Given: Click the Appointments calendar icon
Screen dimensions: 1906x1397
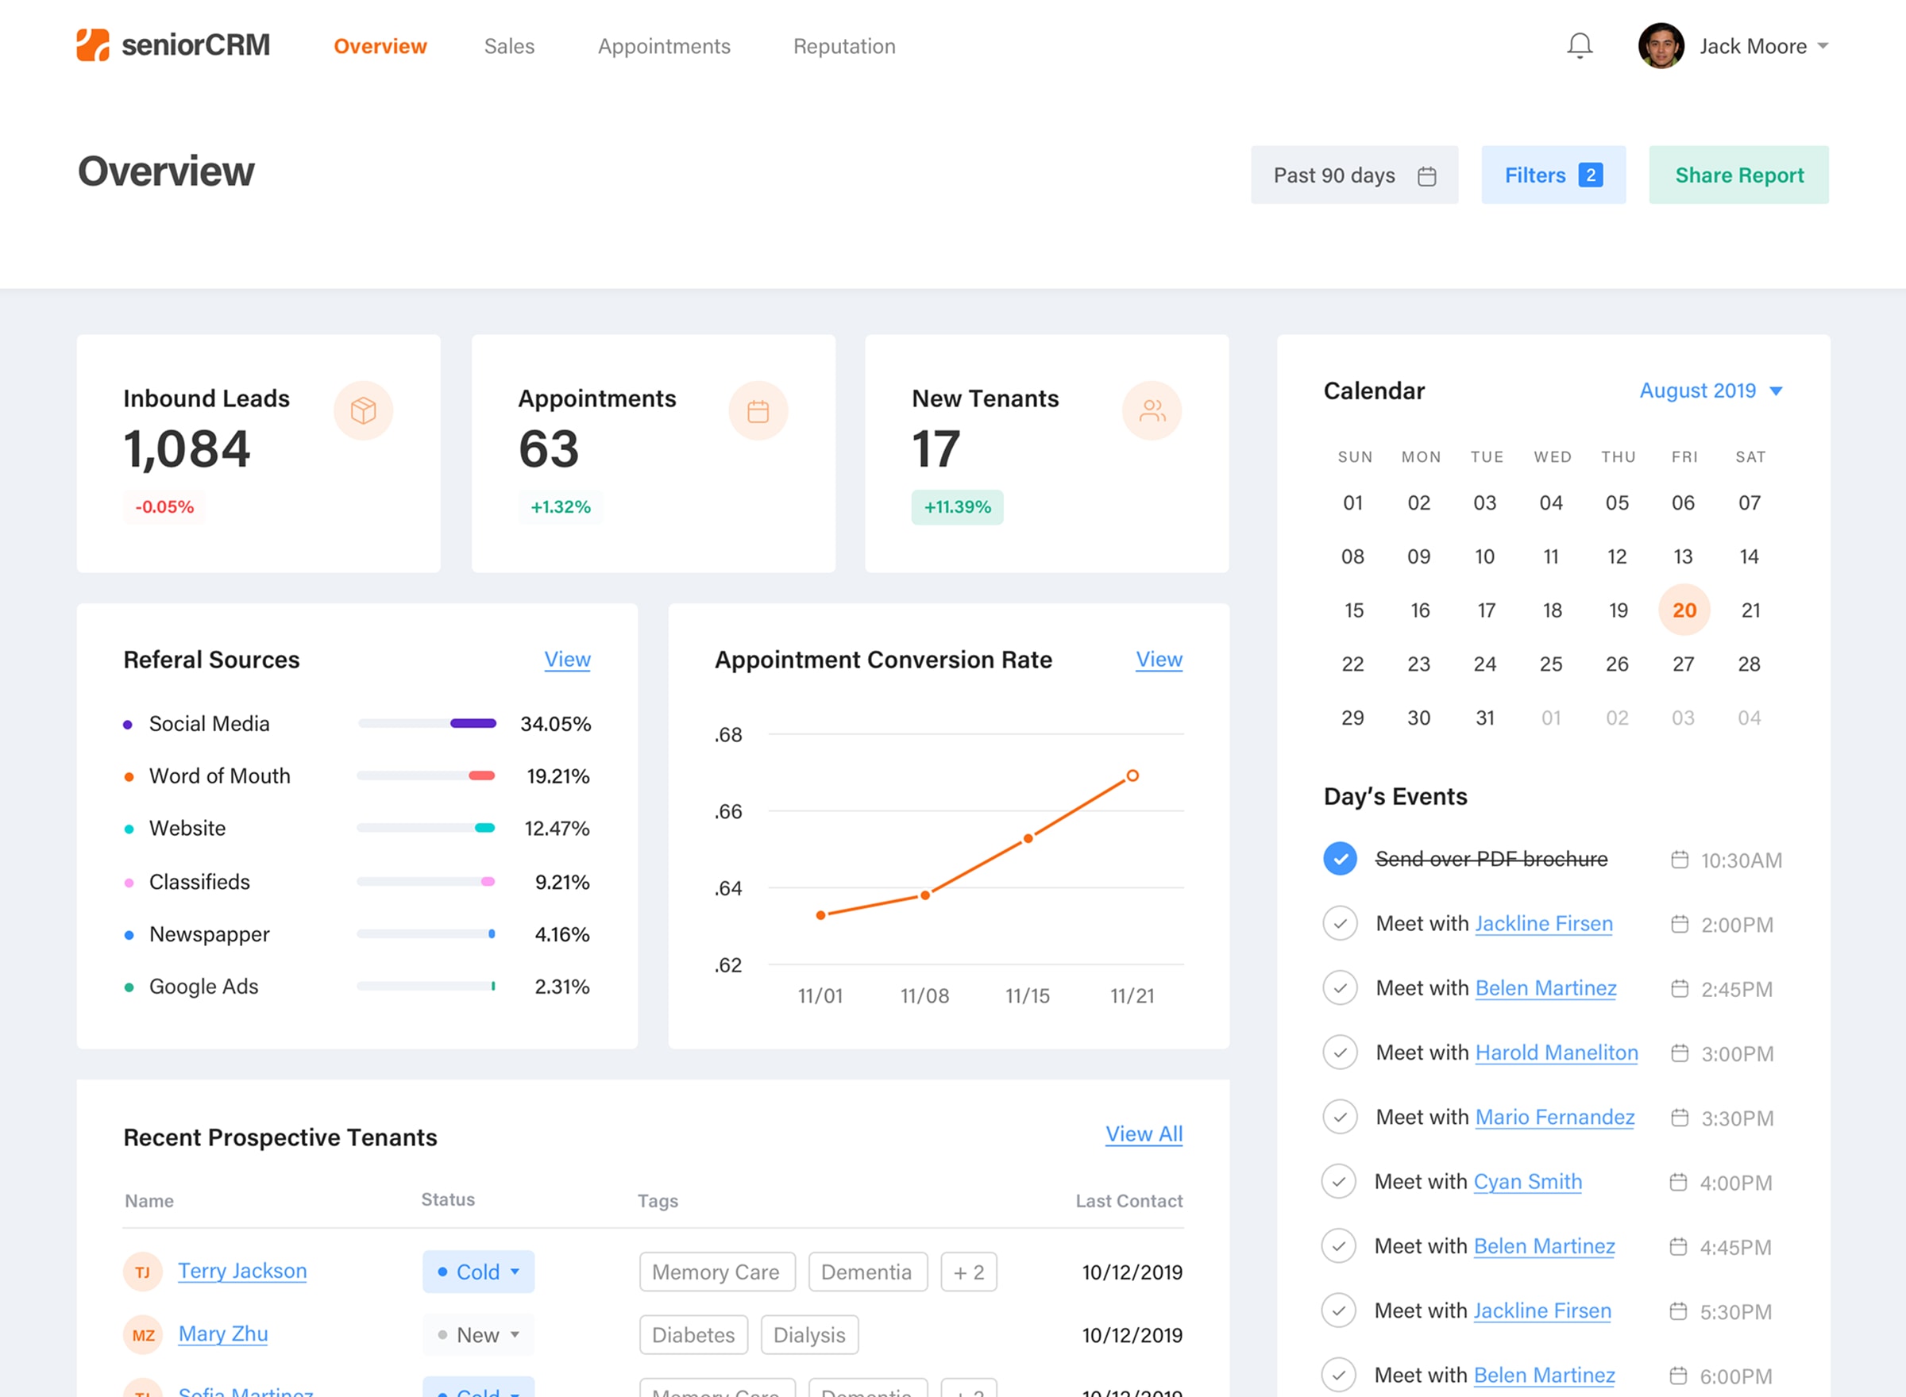Looking at the screenshot, I should point(758,411).
